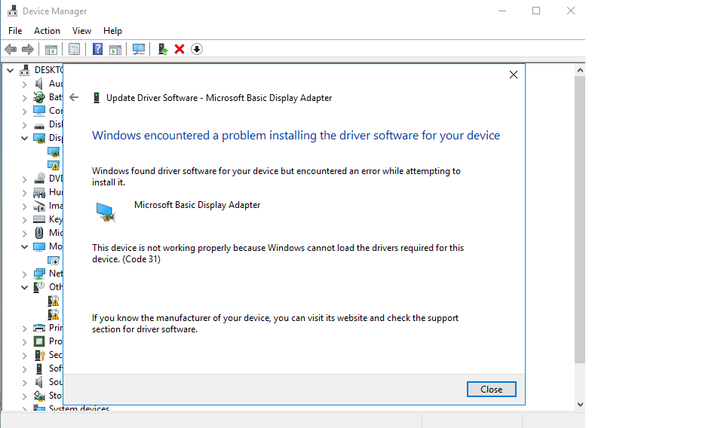Screen dimensions: 724x428
Task: Select the Computer category monitor icon
Action: point(39,111)
